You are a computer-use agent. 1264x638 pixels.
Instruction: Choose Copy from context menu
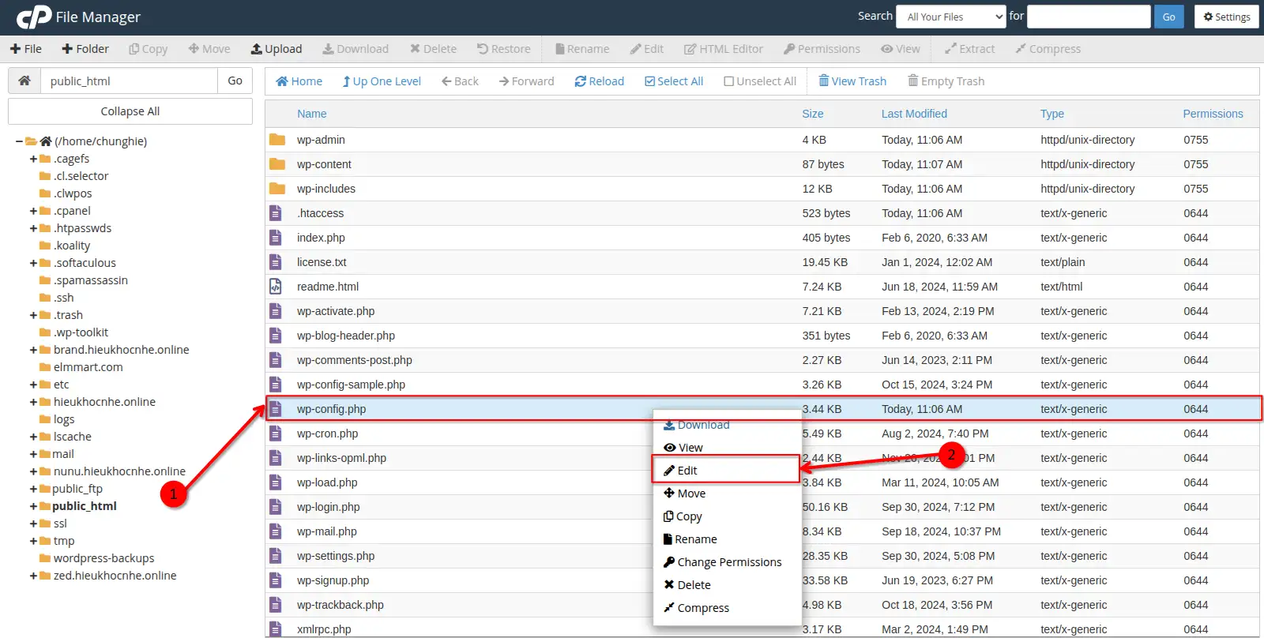point(683,516)
